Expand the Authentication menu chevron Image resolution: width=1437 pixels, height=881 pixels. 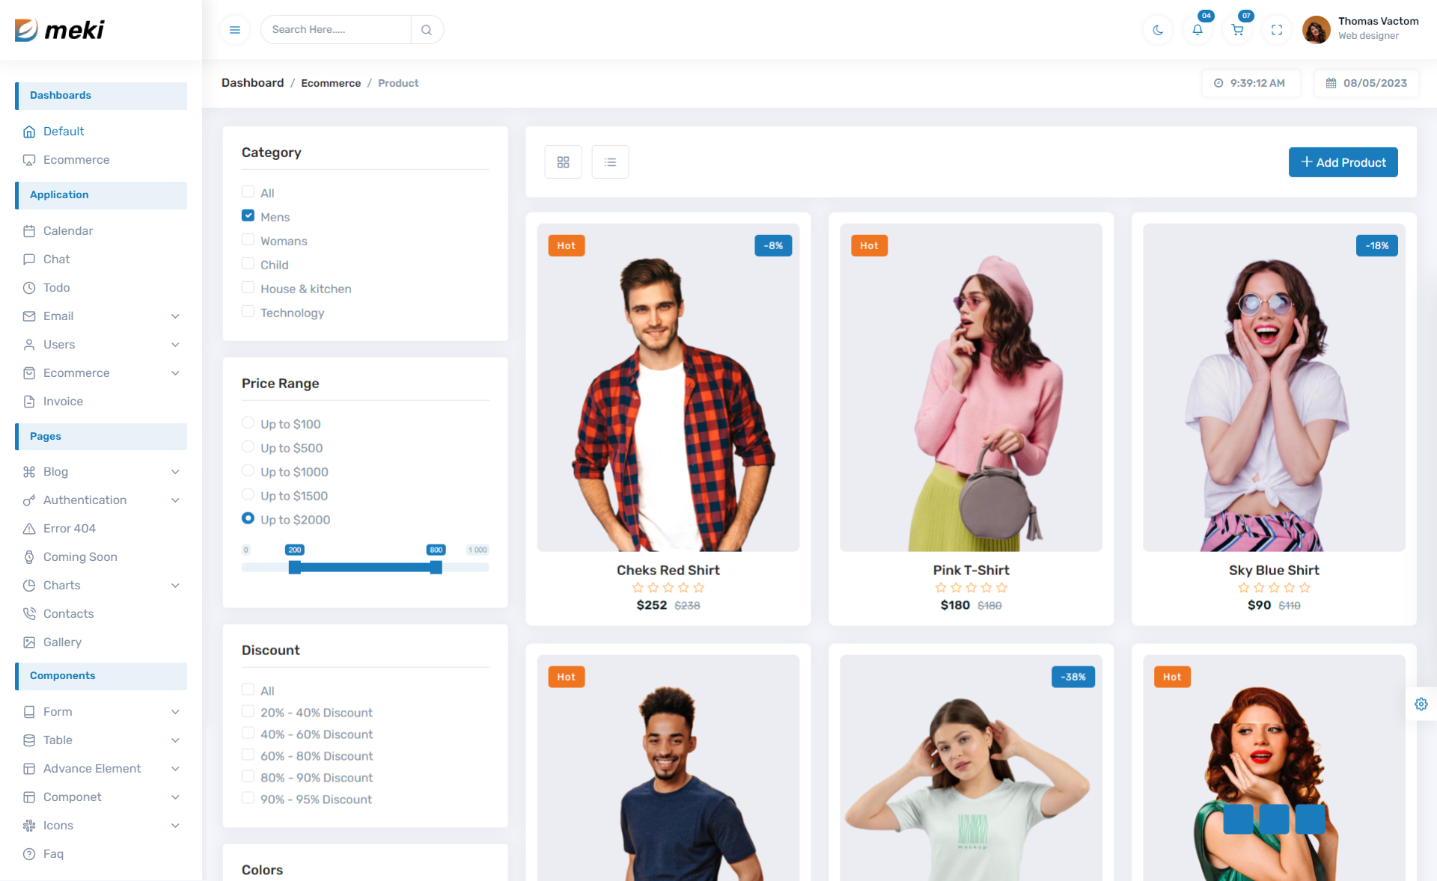pyautogui.click(x=175, y=500)
